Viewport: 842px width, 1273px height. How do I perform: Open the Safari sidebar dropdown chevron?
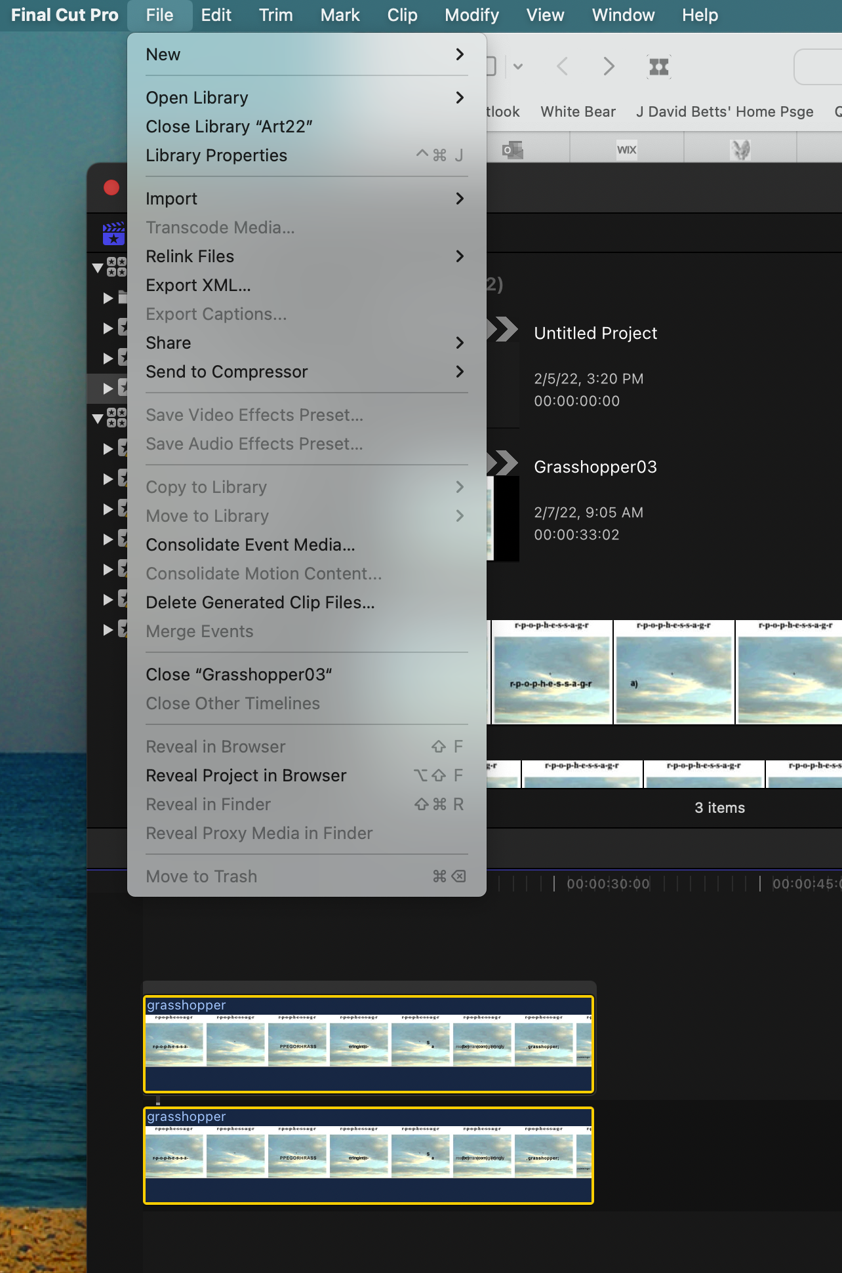pyautogui.click(x=518, y=66)
